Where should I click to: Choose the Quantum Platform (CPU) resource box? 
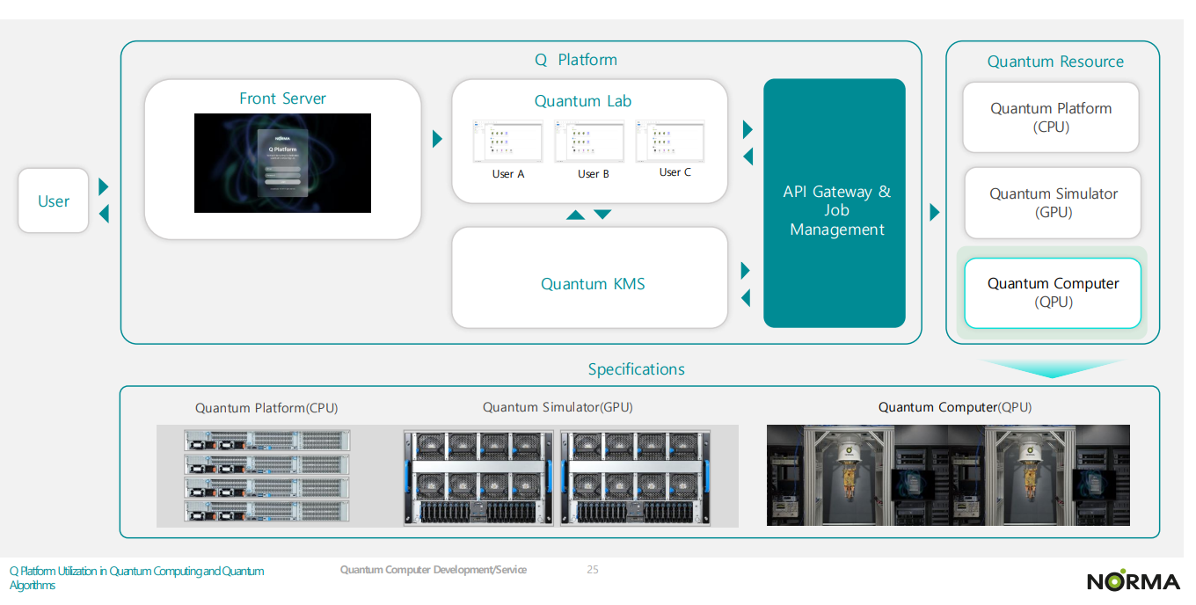pyautogui.click(x=1051, y=118)
